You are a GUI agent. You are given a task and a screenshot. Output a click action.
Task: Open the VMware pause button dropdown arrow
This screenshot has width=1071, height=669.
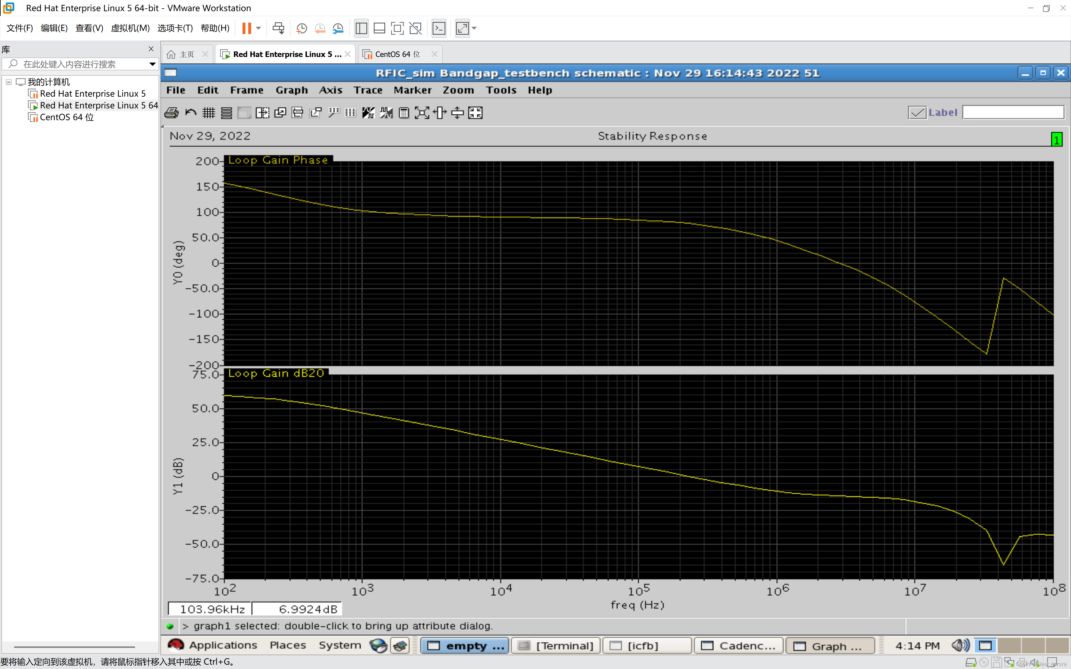258,28
